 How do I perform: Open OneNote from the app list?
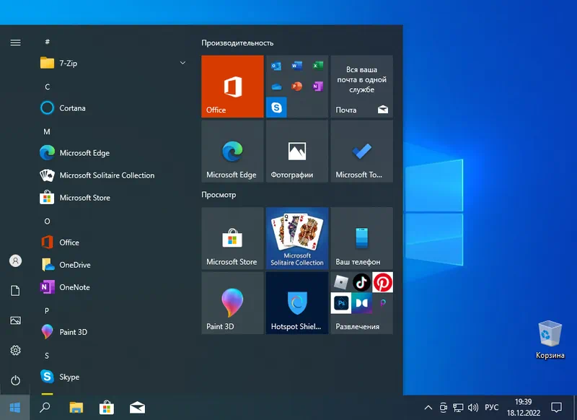click(x=113, y=287)
